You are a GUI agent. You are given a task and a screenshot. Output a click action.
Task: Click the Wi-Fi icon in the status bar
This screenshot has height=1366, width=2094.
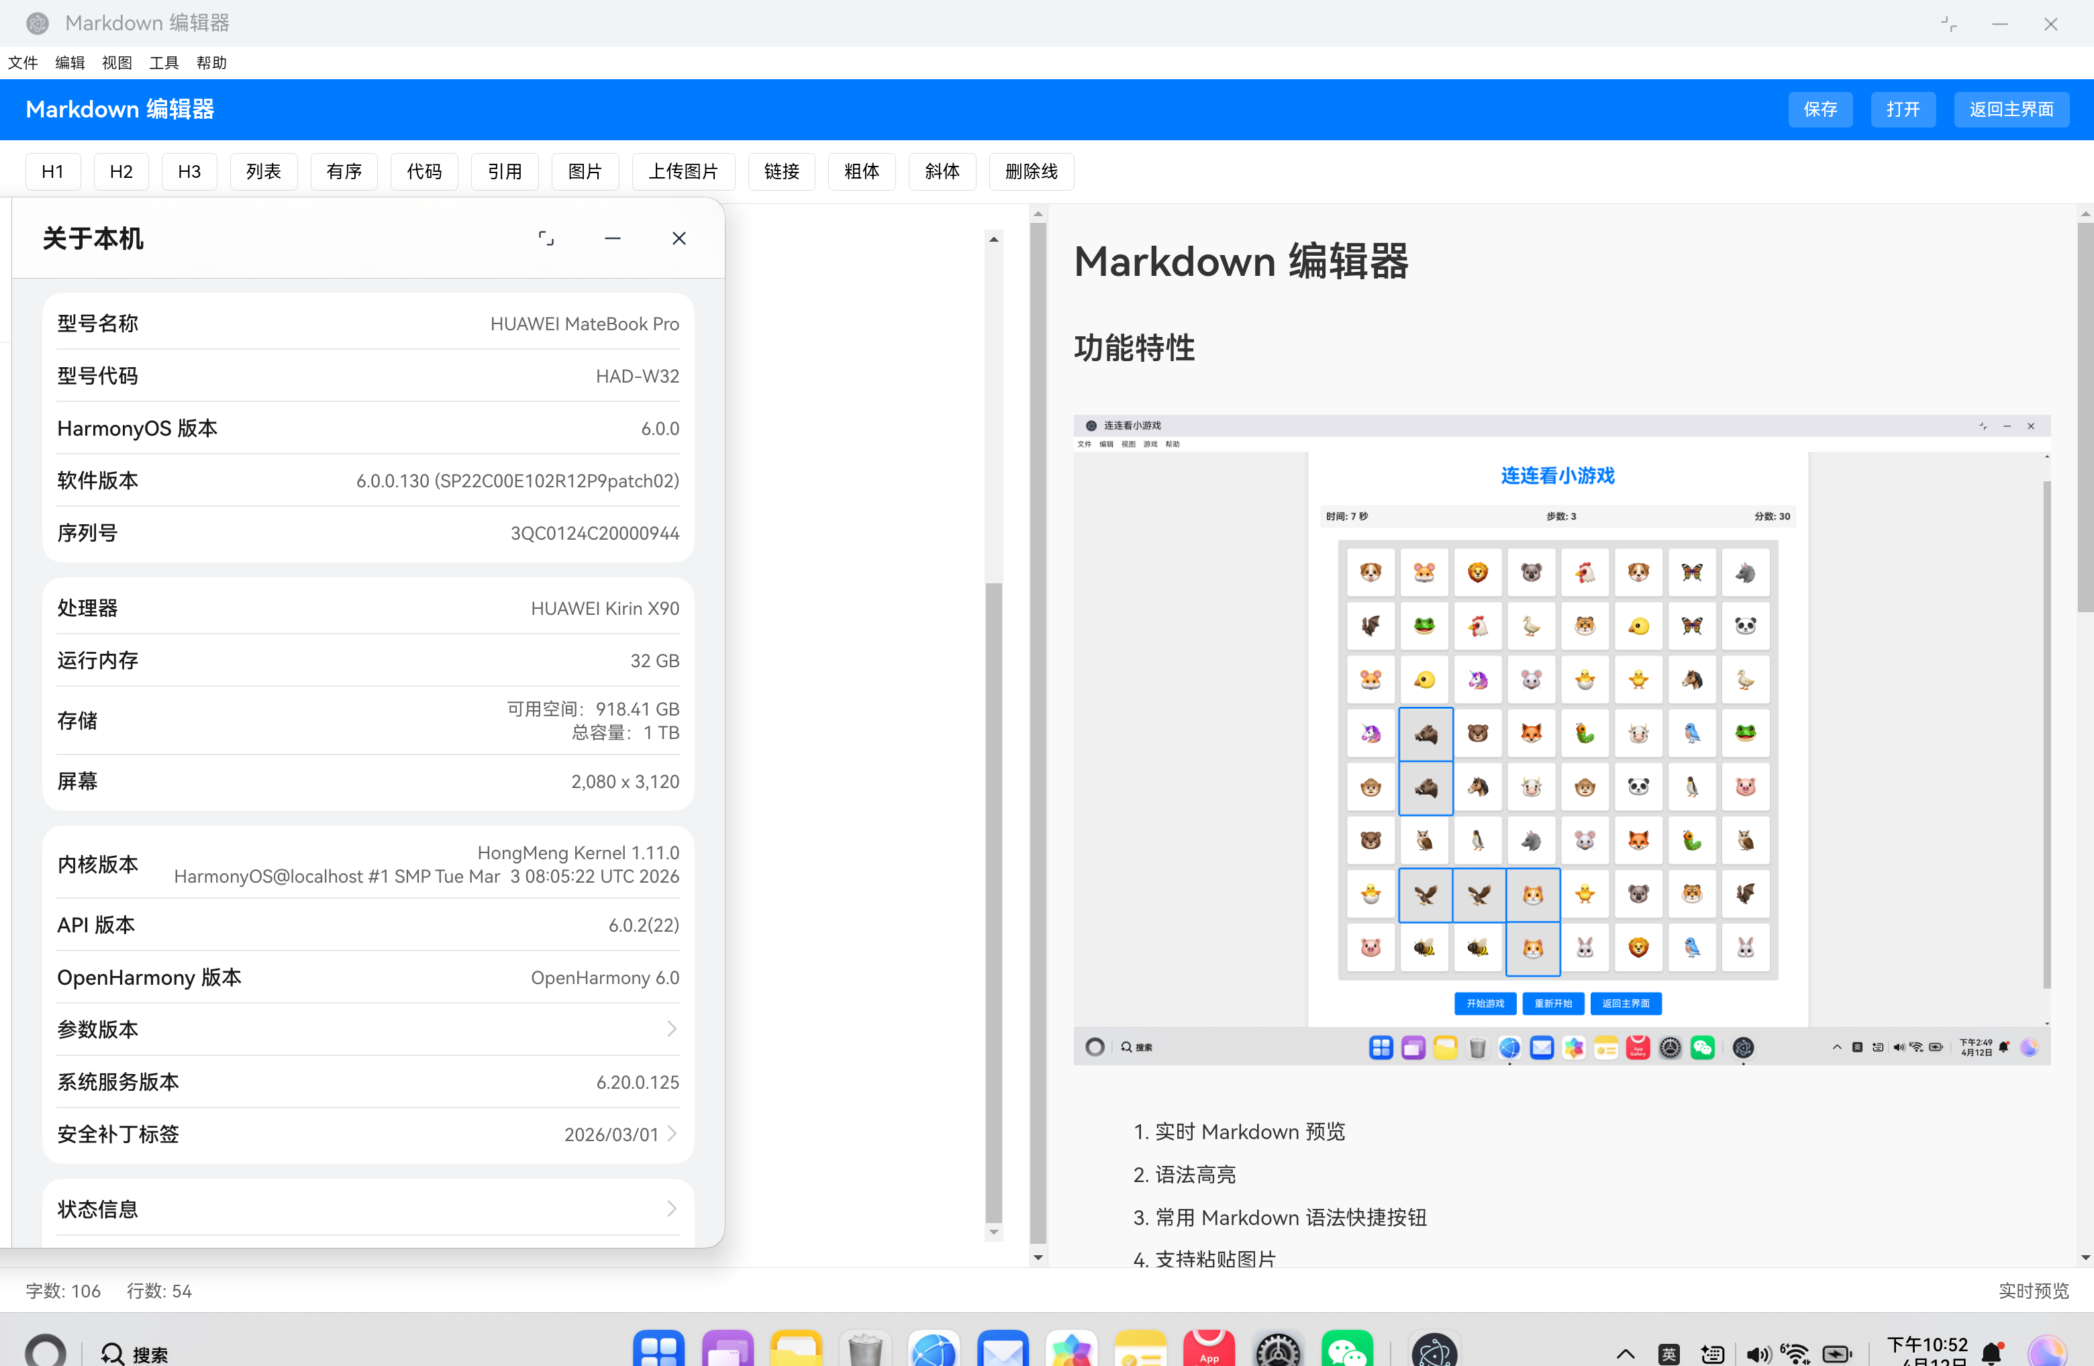[x=1795, y=1354]
